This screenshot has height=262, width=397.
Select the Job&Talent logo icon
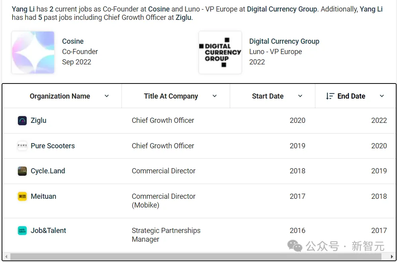[22, 231]
